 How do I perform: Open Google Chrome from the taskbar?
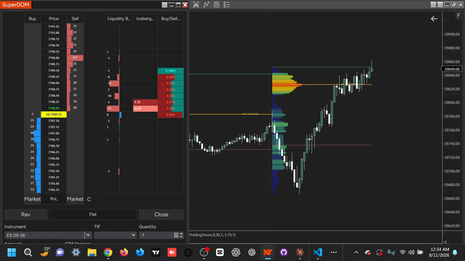click(108, 253)
